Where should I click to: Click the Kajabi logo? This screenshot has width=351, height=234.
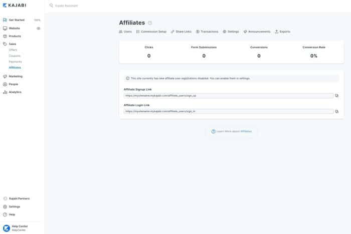point(15,5)
